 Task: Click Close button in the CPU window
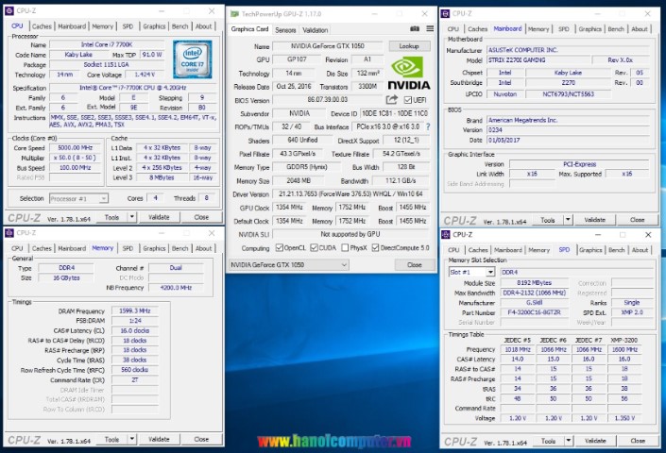(201, 217)
